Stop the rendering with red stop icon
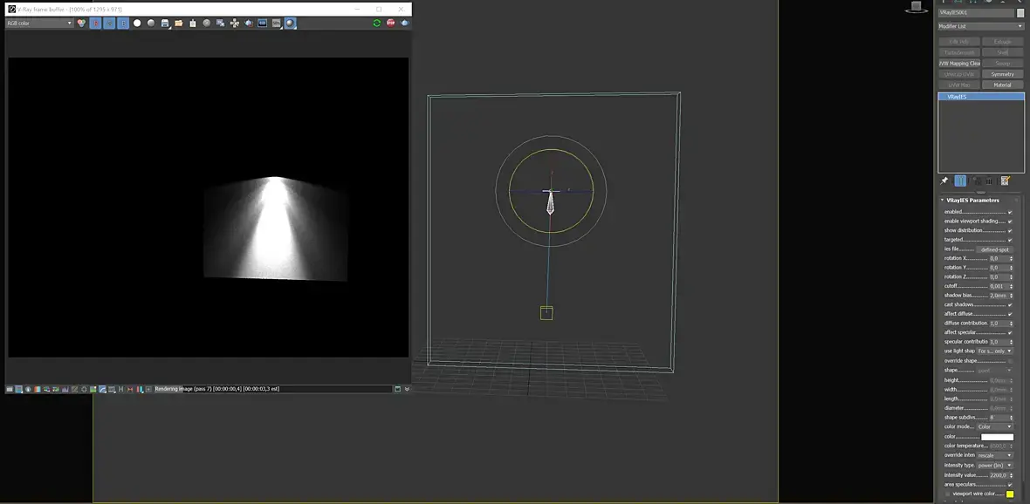Screen dimensions: 1030x504 (x=391, y=23)
